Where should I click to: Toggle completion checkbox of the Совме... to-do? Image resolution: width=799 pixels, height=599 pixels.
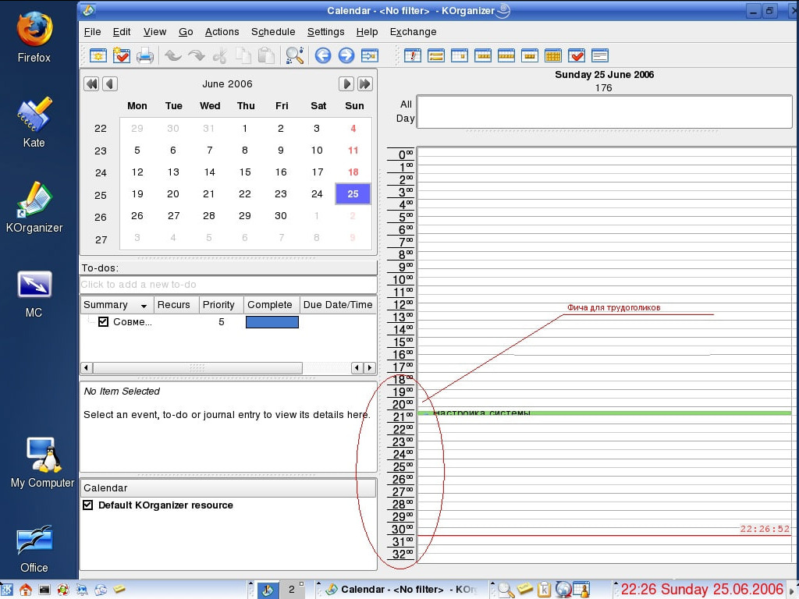point(103,322)
